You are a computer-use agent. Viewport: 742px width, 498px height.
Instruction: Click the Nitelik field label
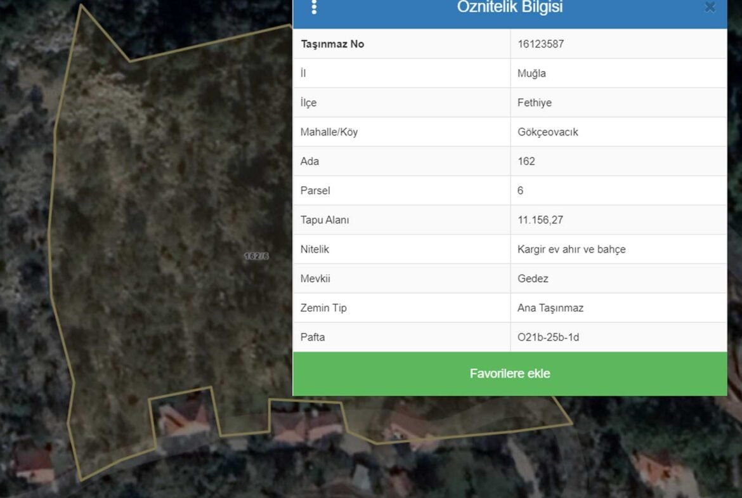(315, 249)
